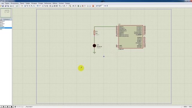Screen dimensions: 192x108
Task: Click the Block Rotate icon
Action: (55, 6)
